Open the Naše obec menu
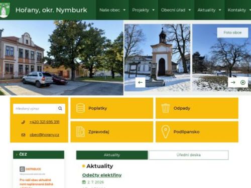This screenshot has height=188, width=251. coord(110,10)
